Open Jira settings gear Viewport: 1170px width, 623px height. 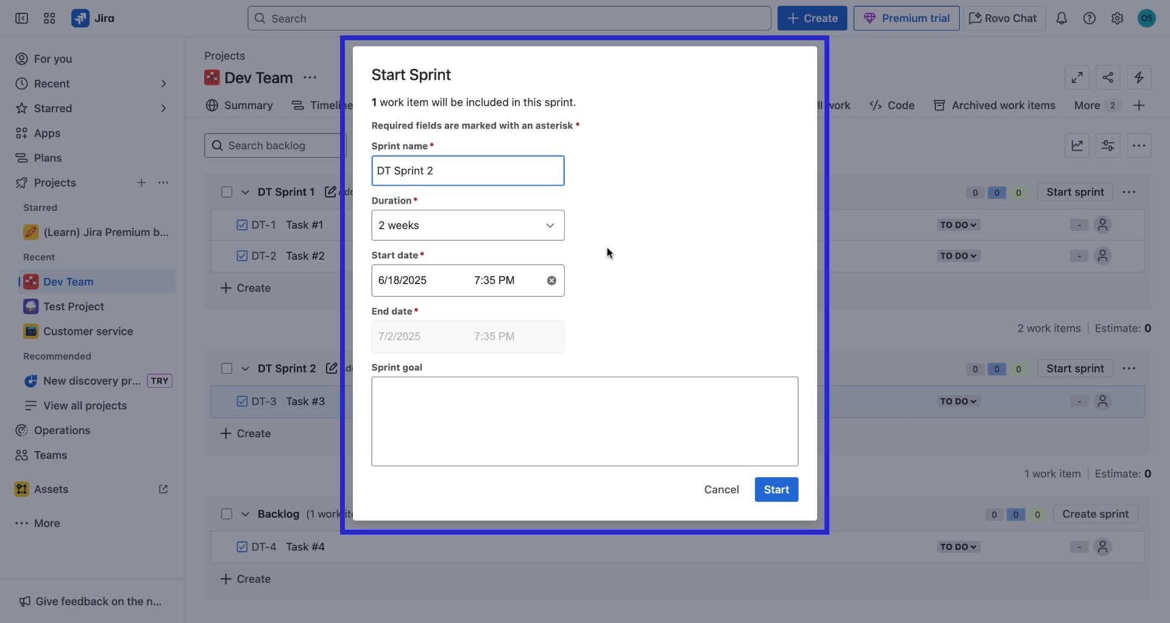click(1117, 18)
